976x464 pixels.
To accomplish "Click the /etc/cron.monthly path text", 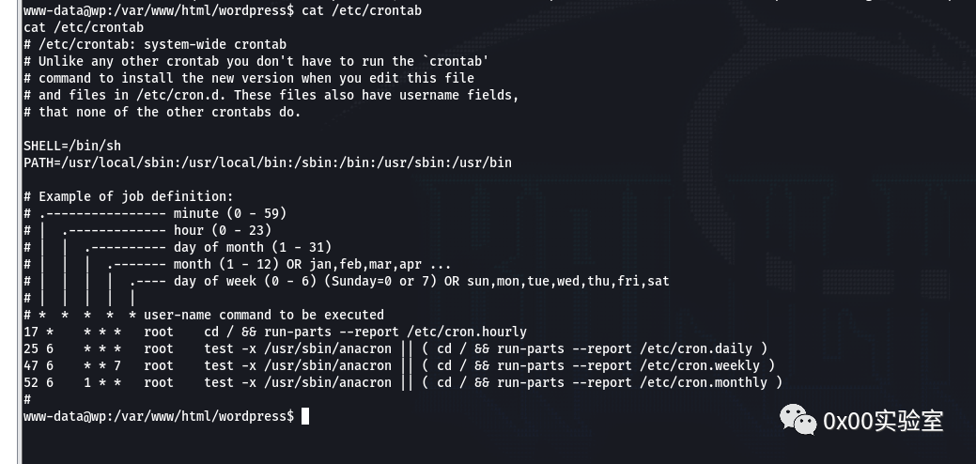I will coord(704,382).
